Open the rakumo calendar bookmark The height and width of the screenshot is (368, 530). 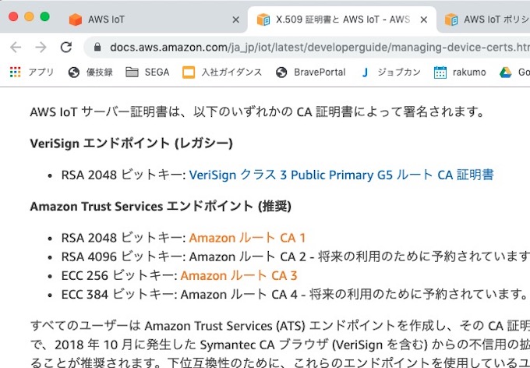[460, 72]
